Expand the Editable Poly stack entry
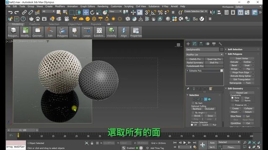Image resolution: width=268 pixels, height=150 pixels. (x=188, y=70)
